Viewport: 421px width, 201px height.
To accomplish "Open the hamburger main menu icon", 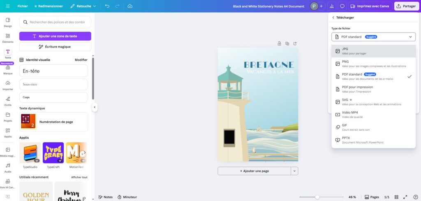I will 7,6.
